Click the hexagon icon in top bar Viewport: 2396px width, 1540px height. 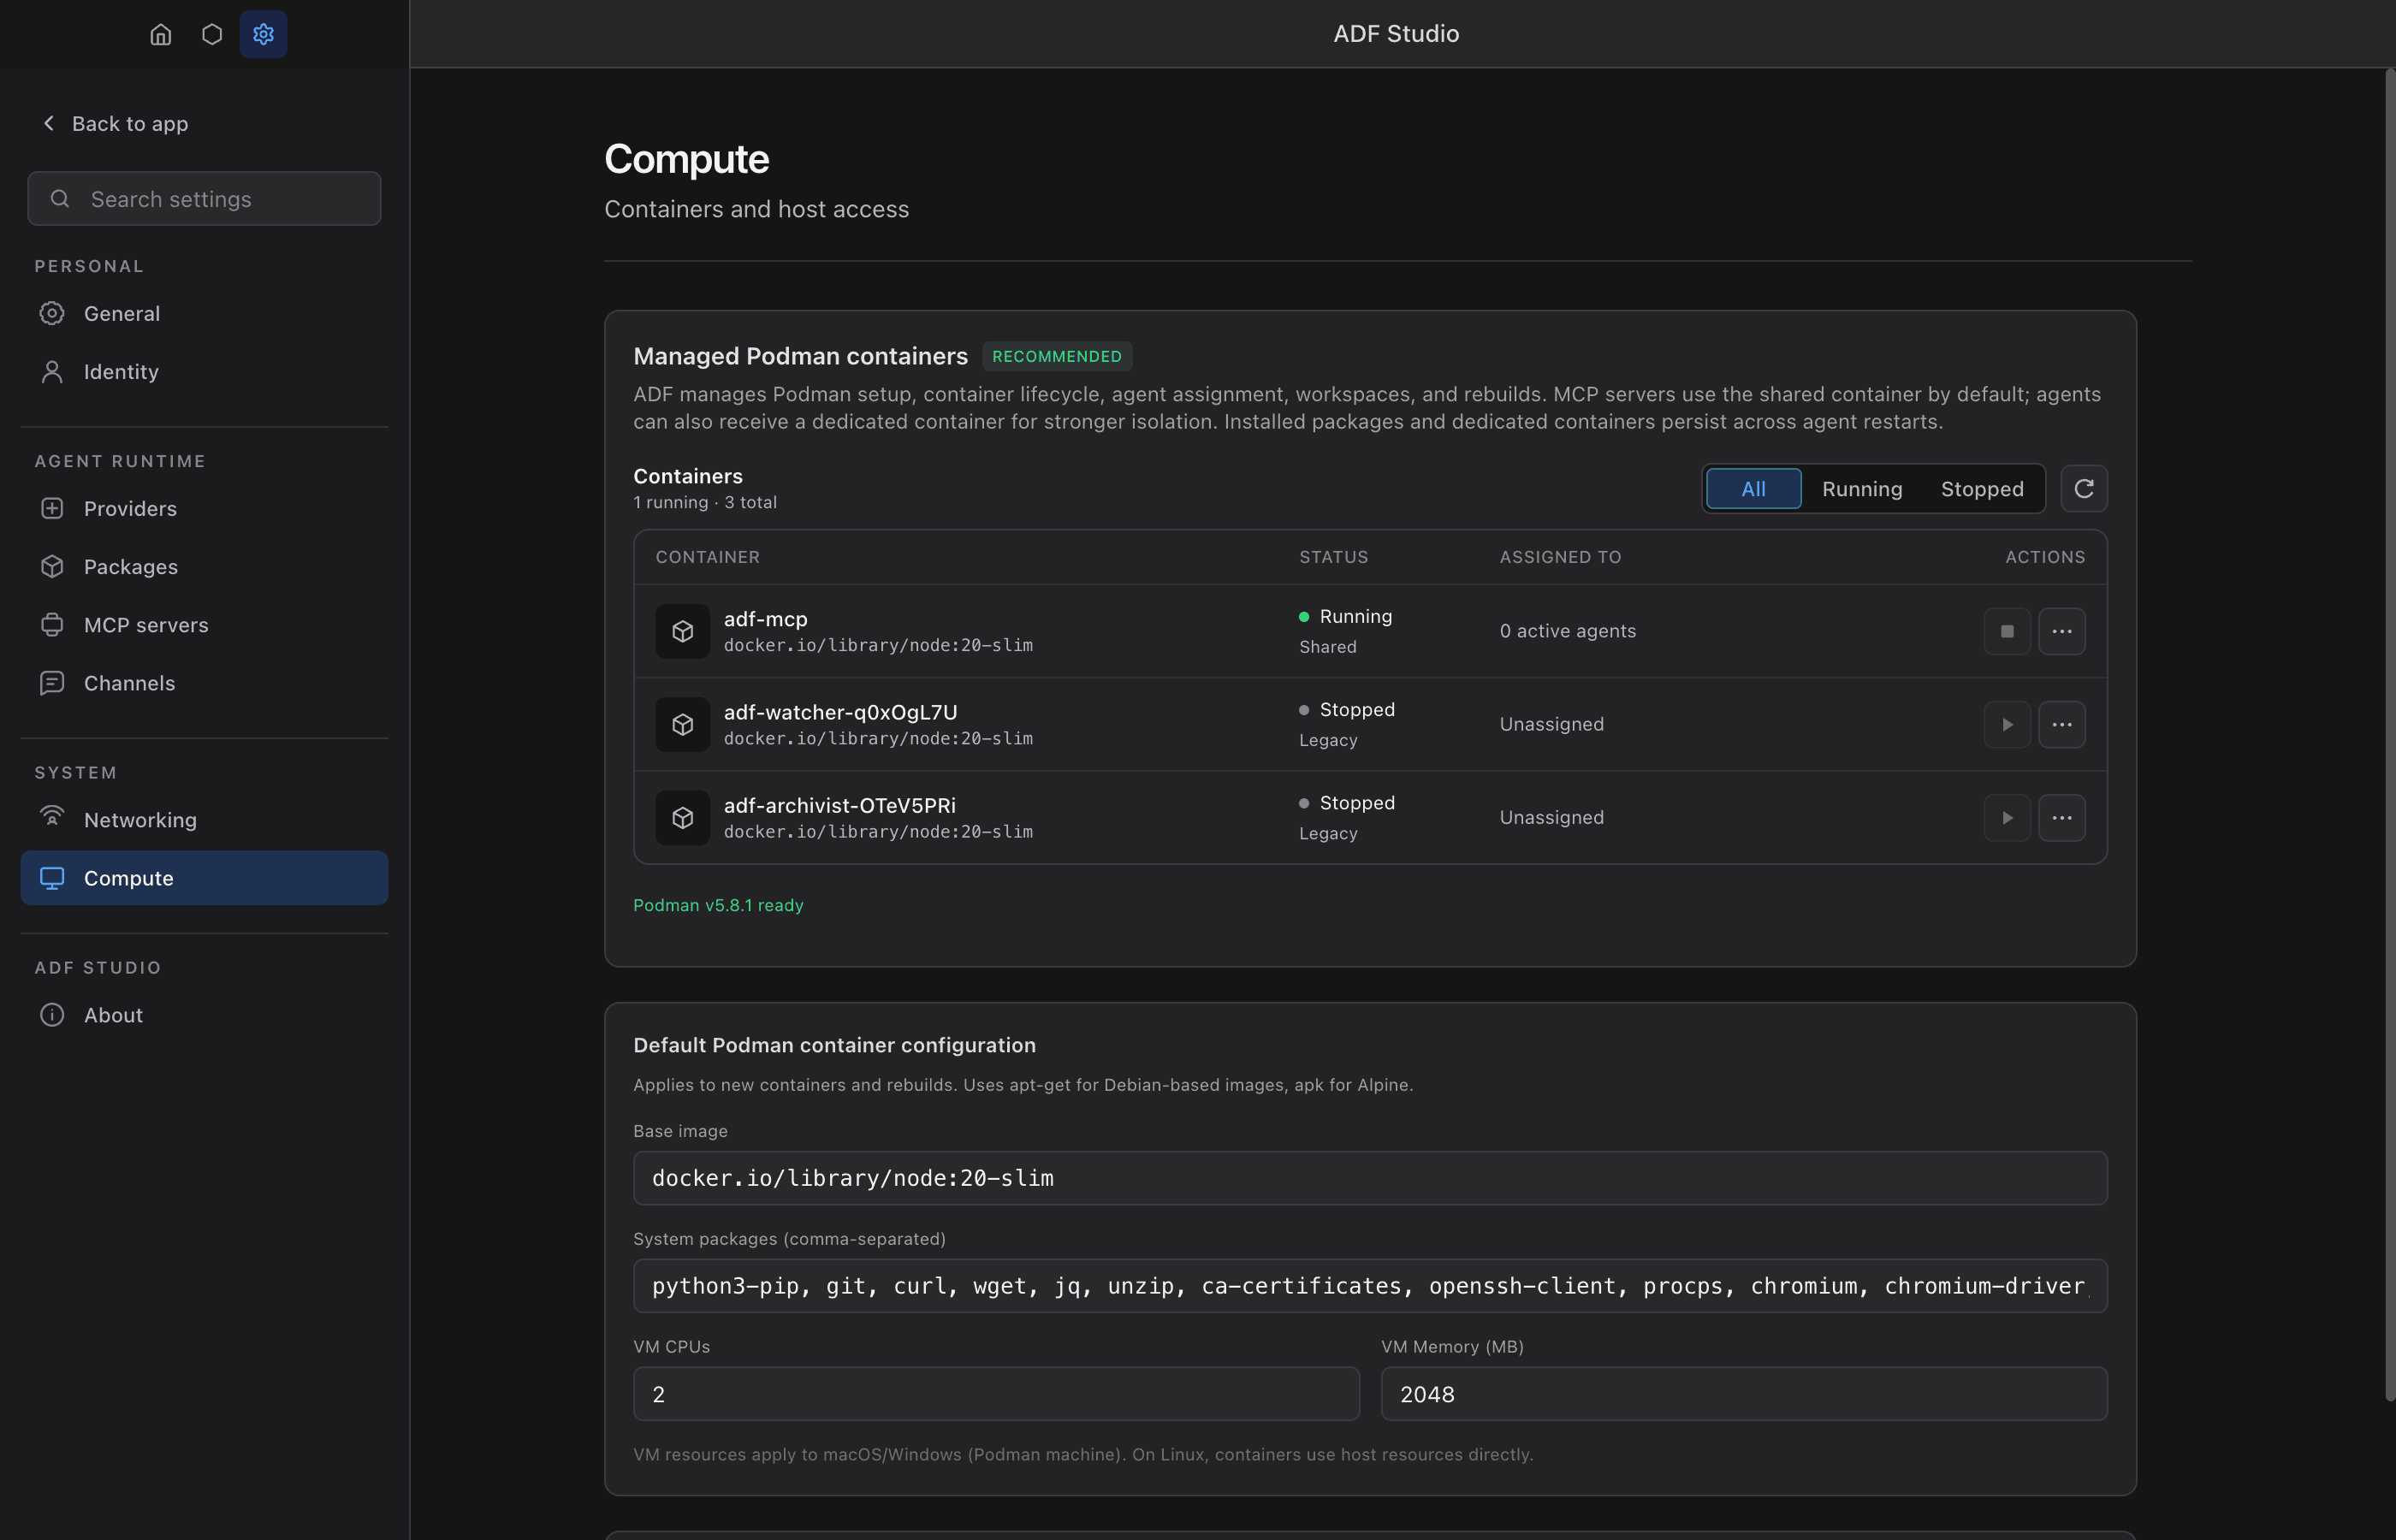pyautogui.click(x=212, y=34)
